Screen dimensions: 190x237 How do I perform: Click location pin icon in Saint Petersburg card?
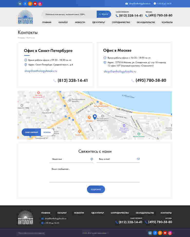26,65
